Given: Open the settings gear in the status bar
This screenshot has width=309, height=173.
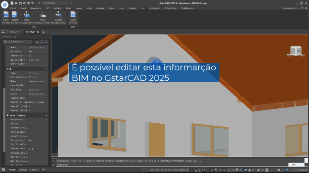Looking at the screenshot, I should tap(279, 170).
